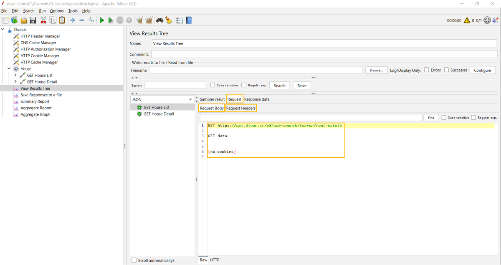
Task: Click the grey threads status circle icon
Action: coord(487,20)
